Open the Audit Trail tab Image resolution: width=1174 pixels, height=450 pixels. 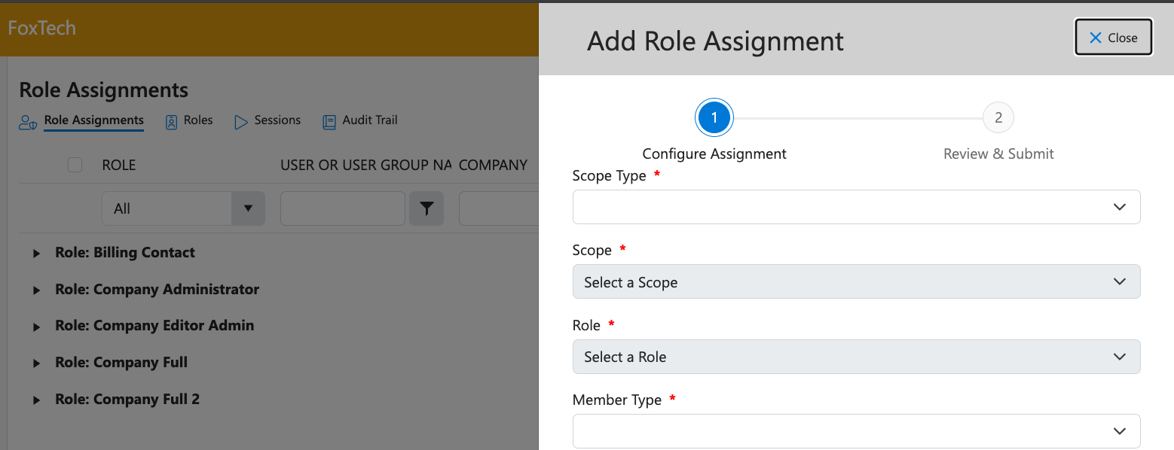370,120
